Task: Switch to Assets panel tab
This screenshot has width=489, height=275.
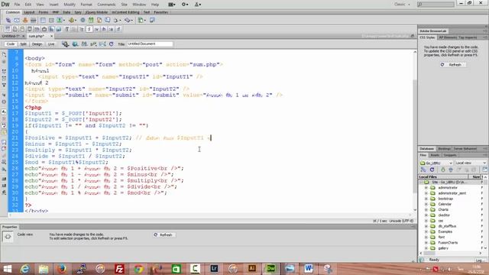Action: (435, 155)
